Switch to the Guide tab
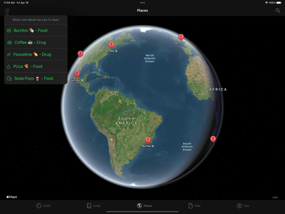Viewport: 285px width, 214px height. pyautogui.click(x=93, y=206)
